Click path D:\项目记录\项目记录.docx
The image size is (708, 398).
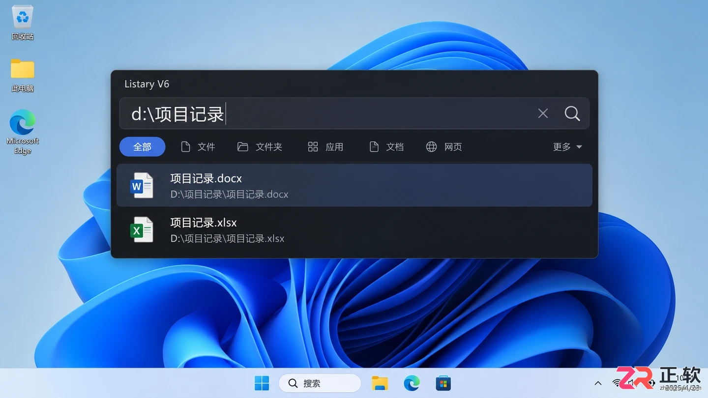pos(230,194)
